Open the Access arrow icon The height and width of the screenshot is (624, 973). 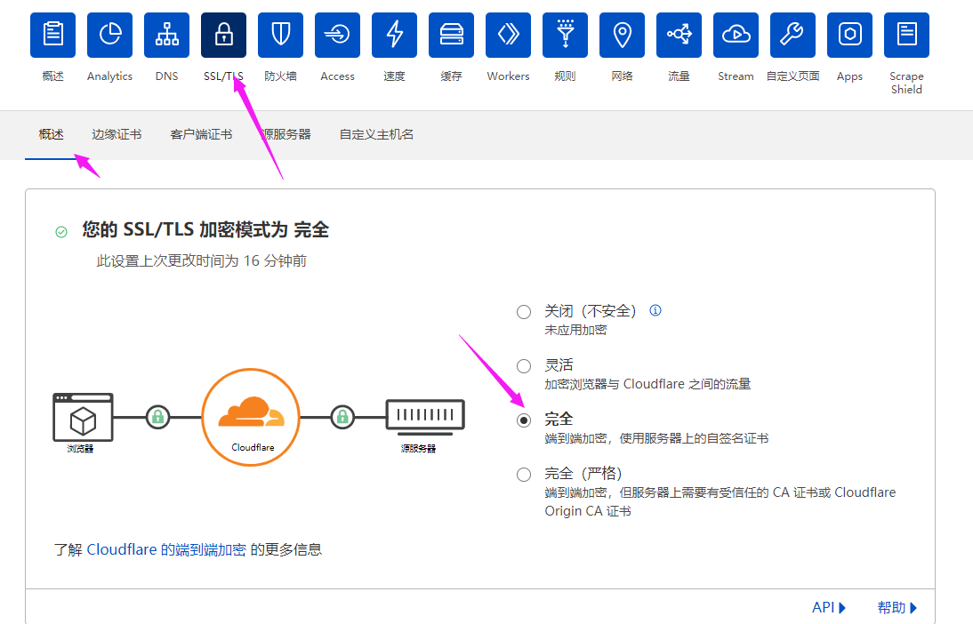[338, 35]
